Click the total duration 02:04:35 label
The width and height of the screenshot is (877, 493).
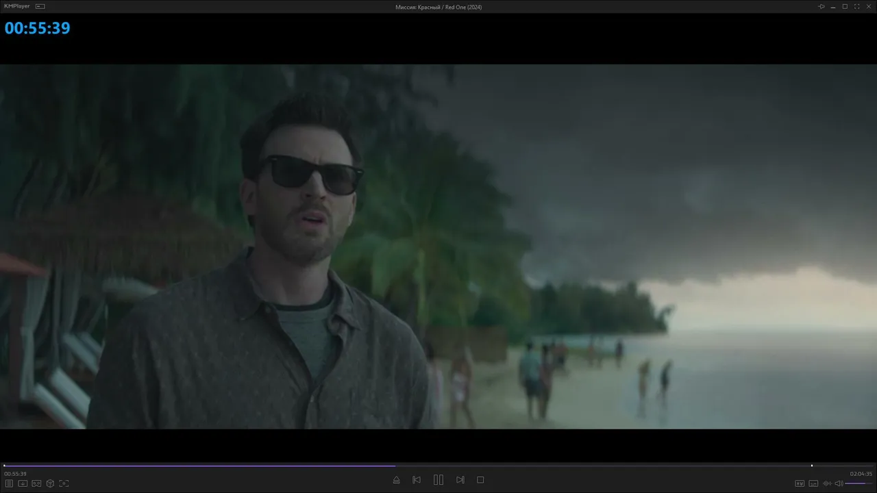point(861,474)
